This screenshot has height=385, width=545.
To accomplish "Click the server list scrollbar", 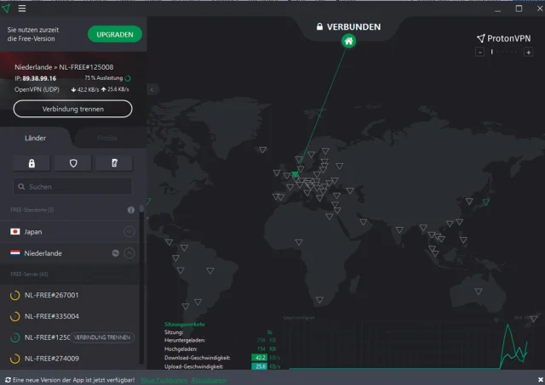I will [141, 285].
